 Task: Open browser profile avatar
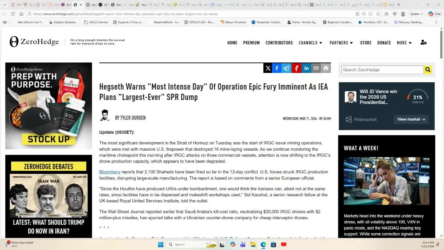click(x=403, y=14)
